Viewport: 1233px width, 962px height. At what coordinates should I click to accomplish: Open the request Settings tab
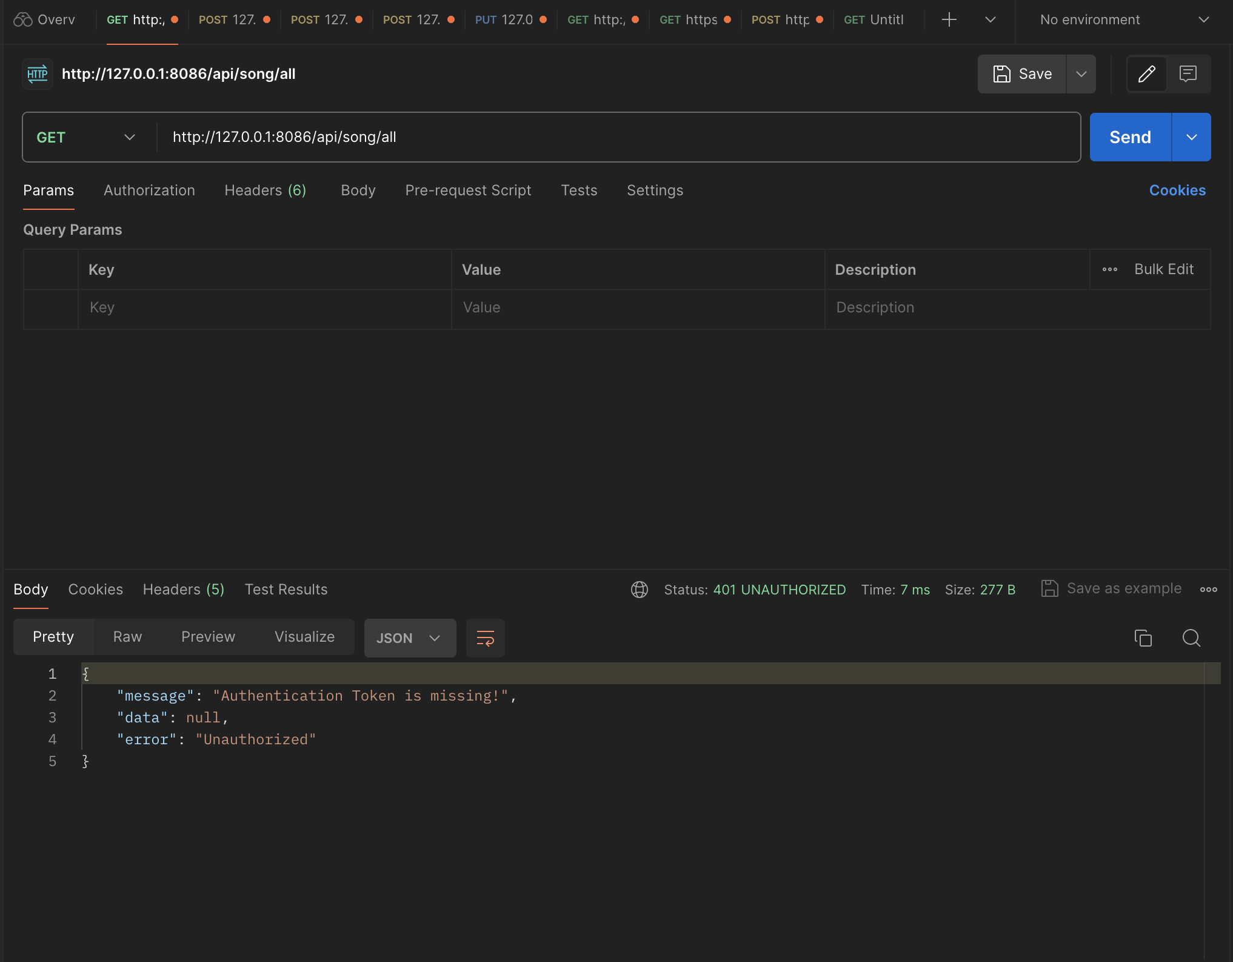point(655,190)
